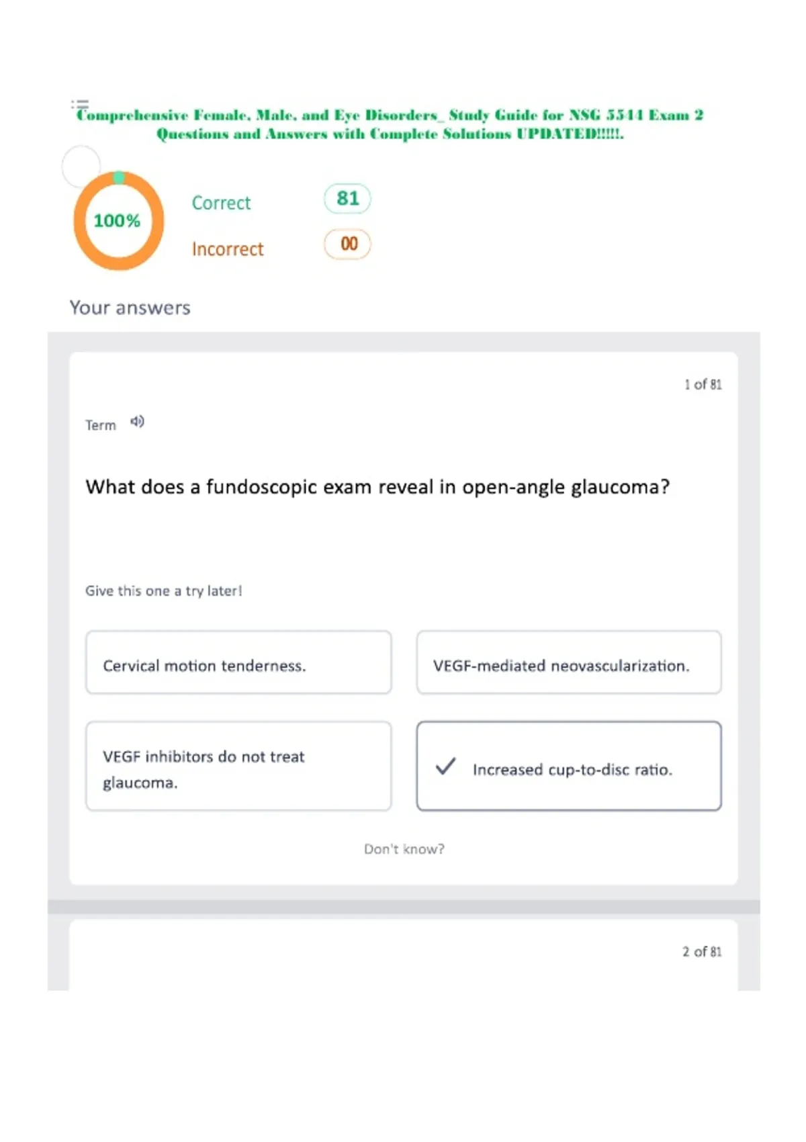This screenshot has height=1142, width=806.
Task: Play audio for the term question
Action: [x=137, y=422]
